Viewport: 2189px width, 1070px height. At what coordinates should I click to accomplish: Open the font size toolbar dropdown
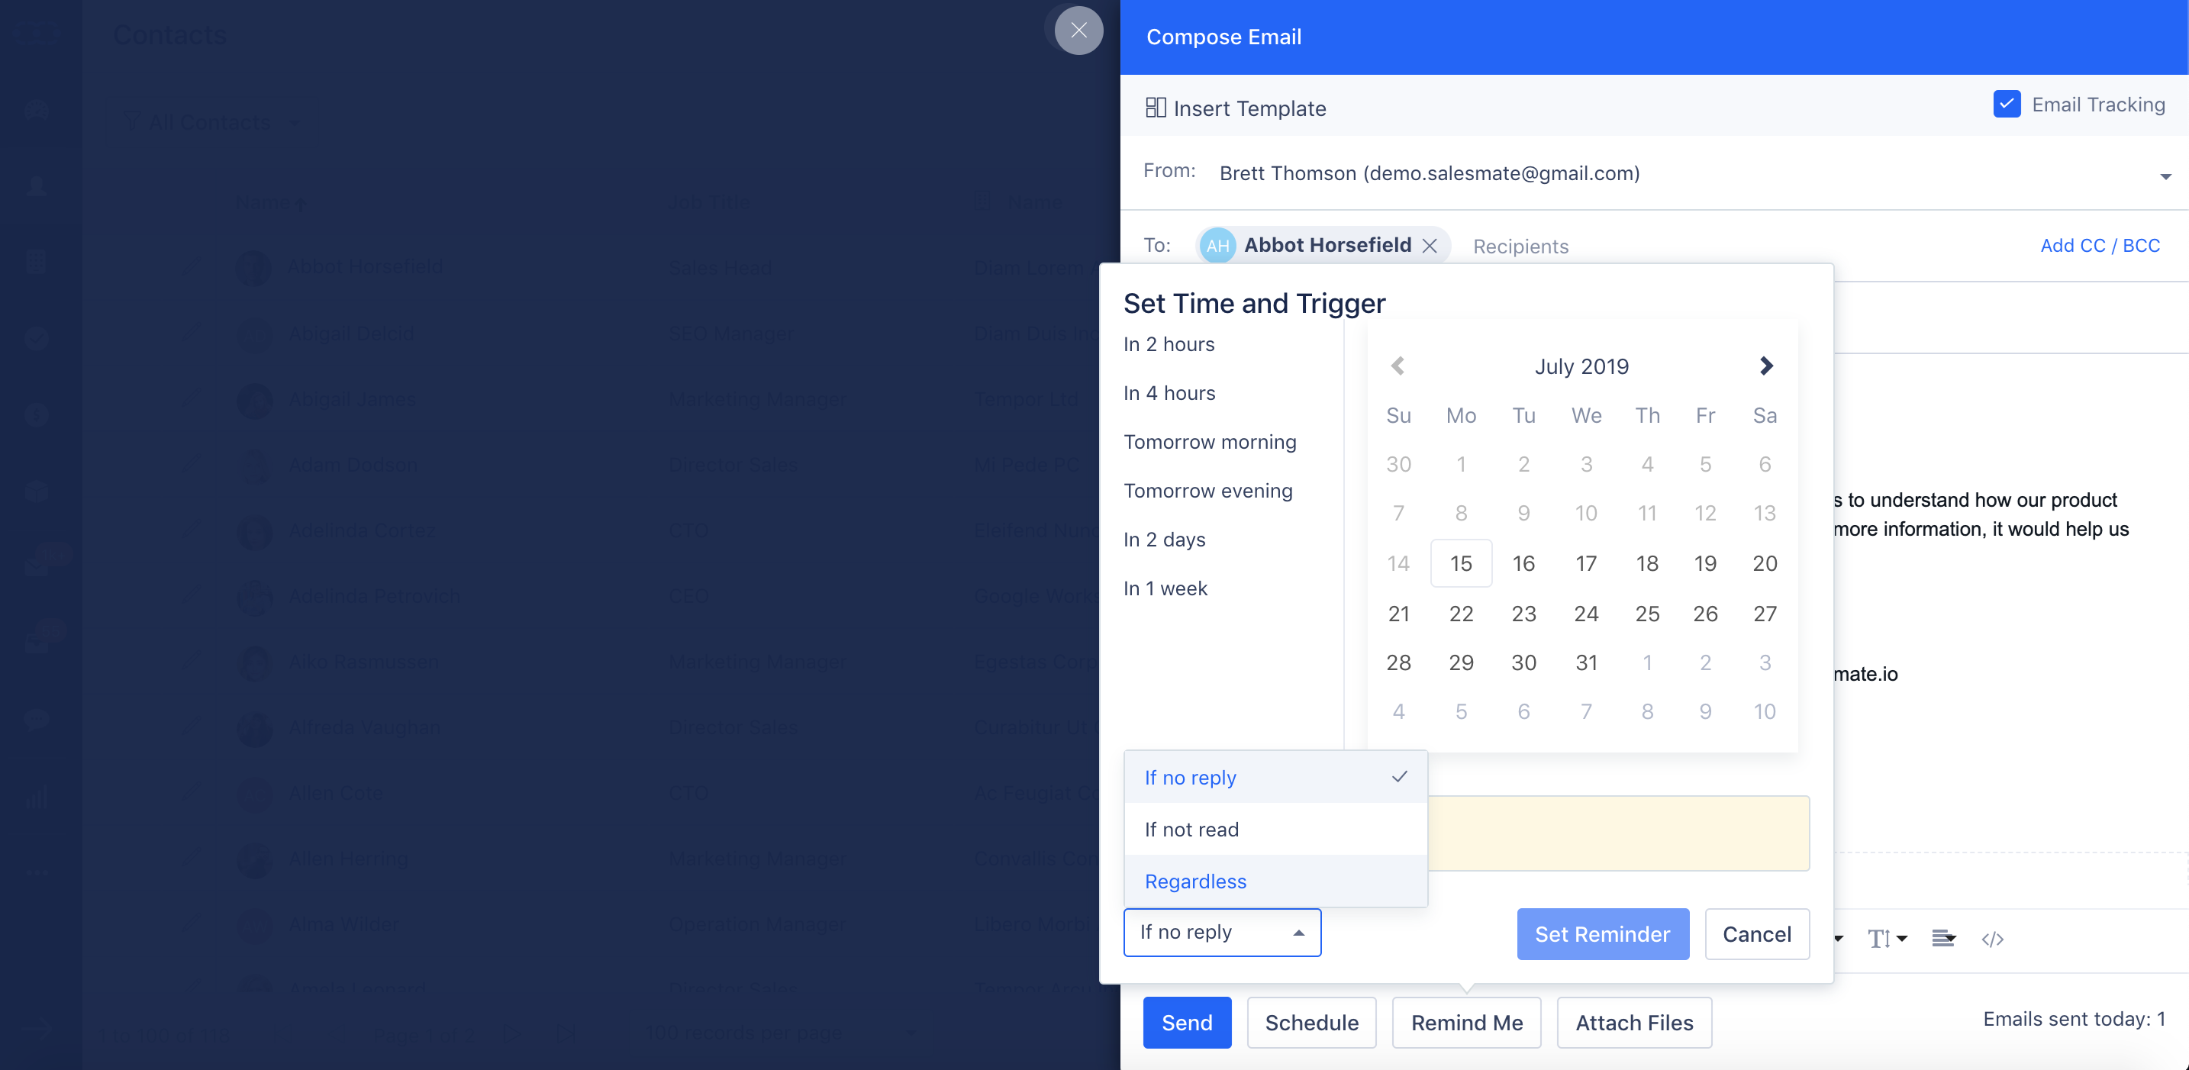(1888, 938)
